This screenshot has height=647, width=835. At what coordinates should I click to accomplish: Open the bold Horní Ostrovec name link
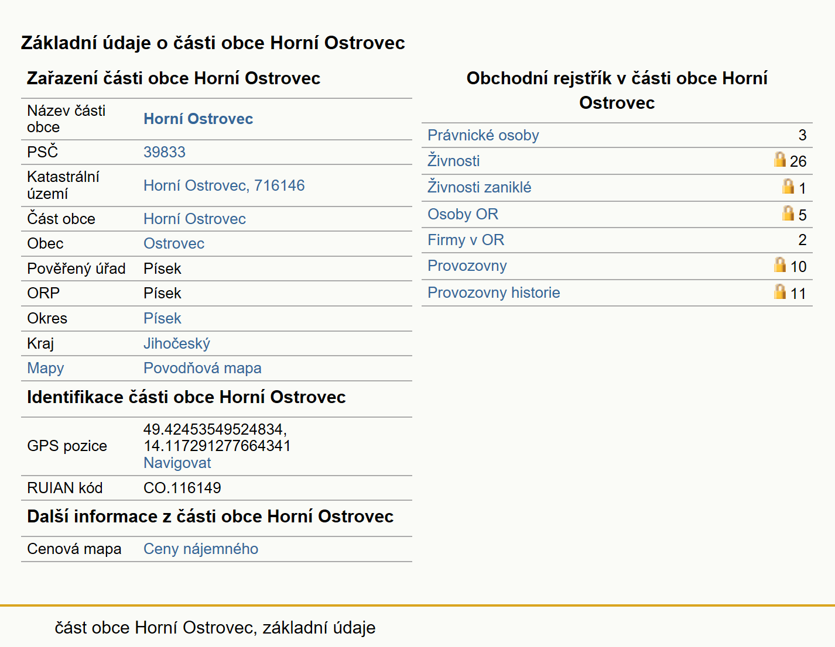pyautogui.click(x=199, y=119)
